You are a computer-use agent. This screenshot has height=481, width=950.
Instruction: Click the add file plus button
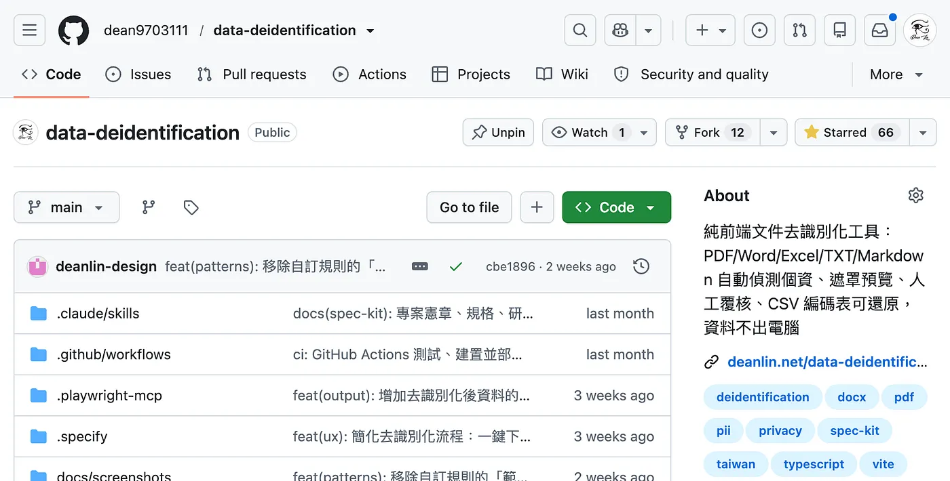coord(537,207)
